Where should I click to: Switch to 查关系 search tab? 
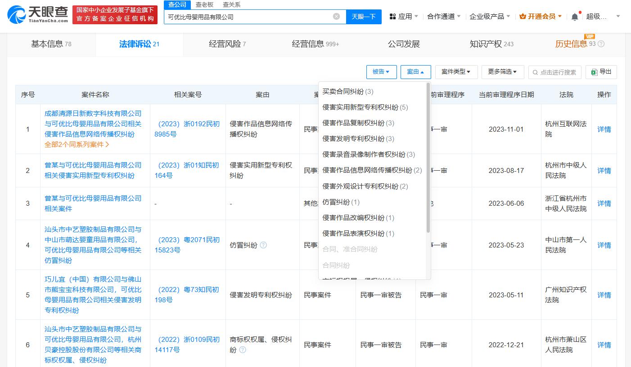click(x=231, y=5)
